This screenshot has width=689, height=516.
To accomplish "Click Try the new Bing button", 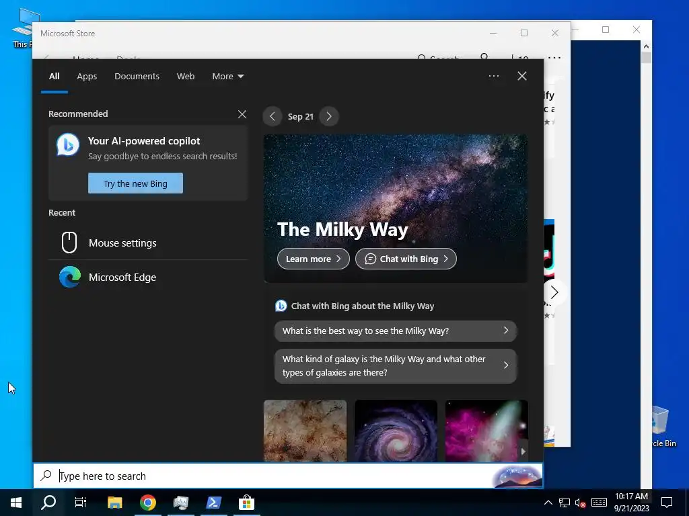I will click(135, 183).
